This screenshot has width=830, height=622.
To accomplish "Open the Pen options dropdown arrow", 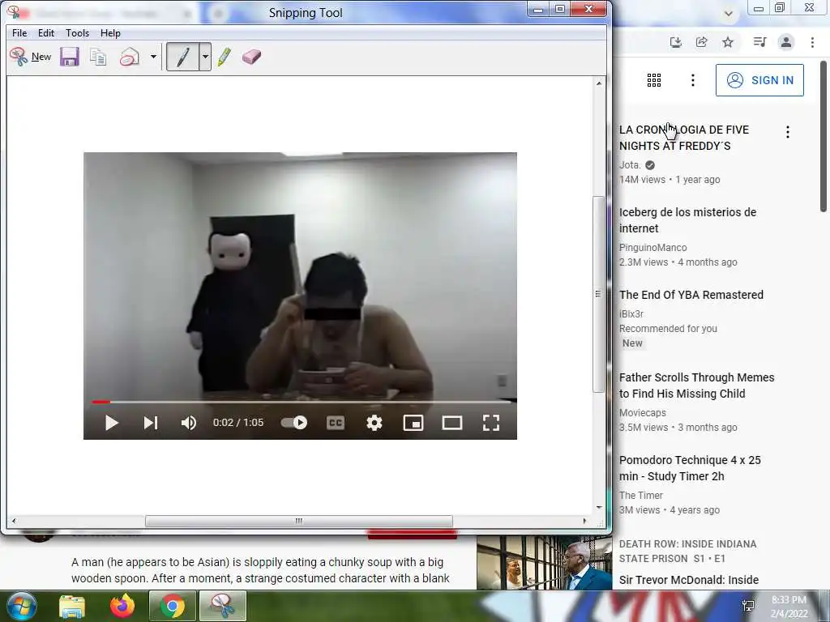I will [x=205, y=57].
